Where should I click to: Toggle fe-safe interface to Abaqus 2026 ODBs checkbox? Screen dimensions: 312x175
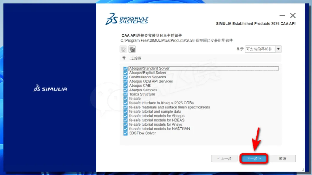click(125, 103)
